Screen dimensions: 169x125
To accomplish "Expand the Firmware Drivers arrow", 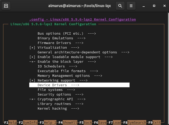I will (79, 43).
